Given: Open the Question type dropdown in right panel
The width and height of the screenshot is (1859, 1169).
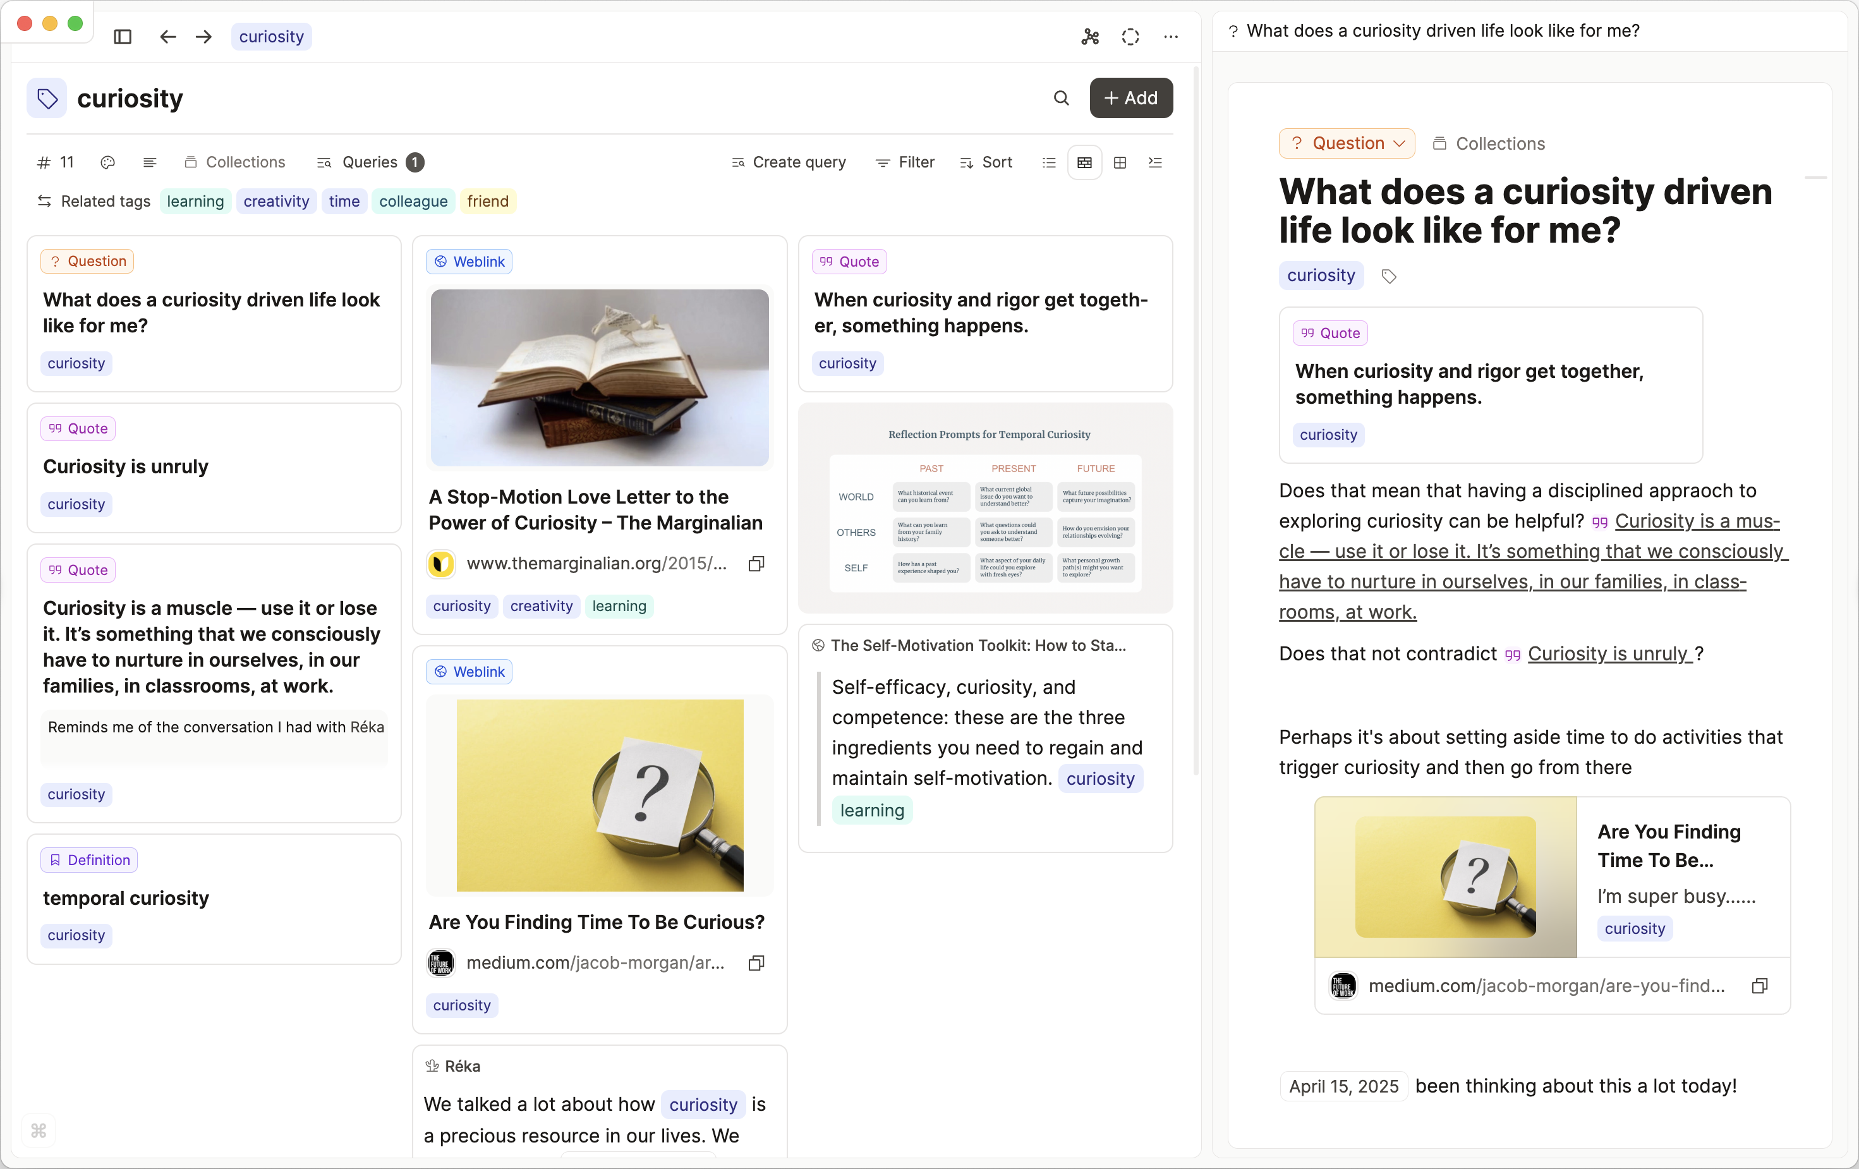Looking at the screenshot, I should (x=1347, y=143).
